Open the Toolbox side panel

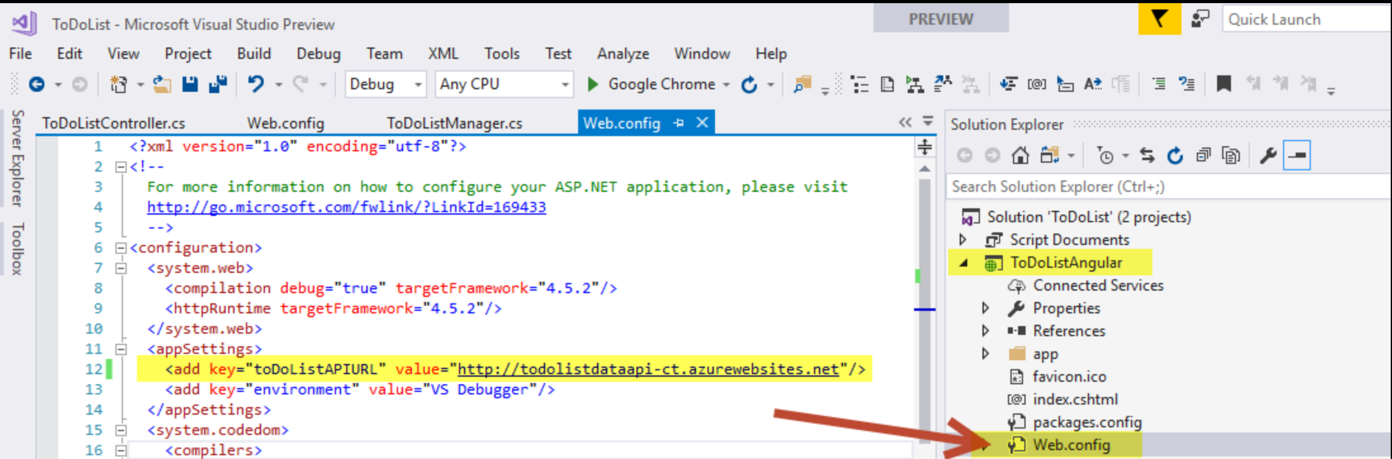[18, 249]
